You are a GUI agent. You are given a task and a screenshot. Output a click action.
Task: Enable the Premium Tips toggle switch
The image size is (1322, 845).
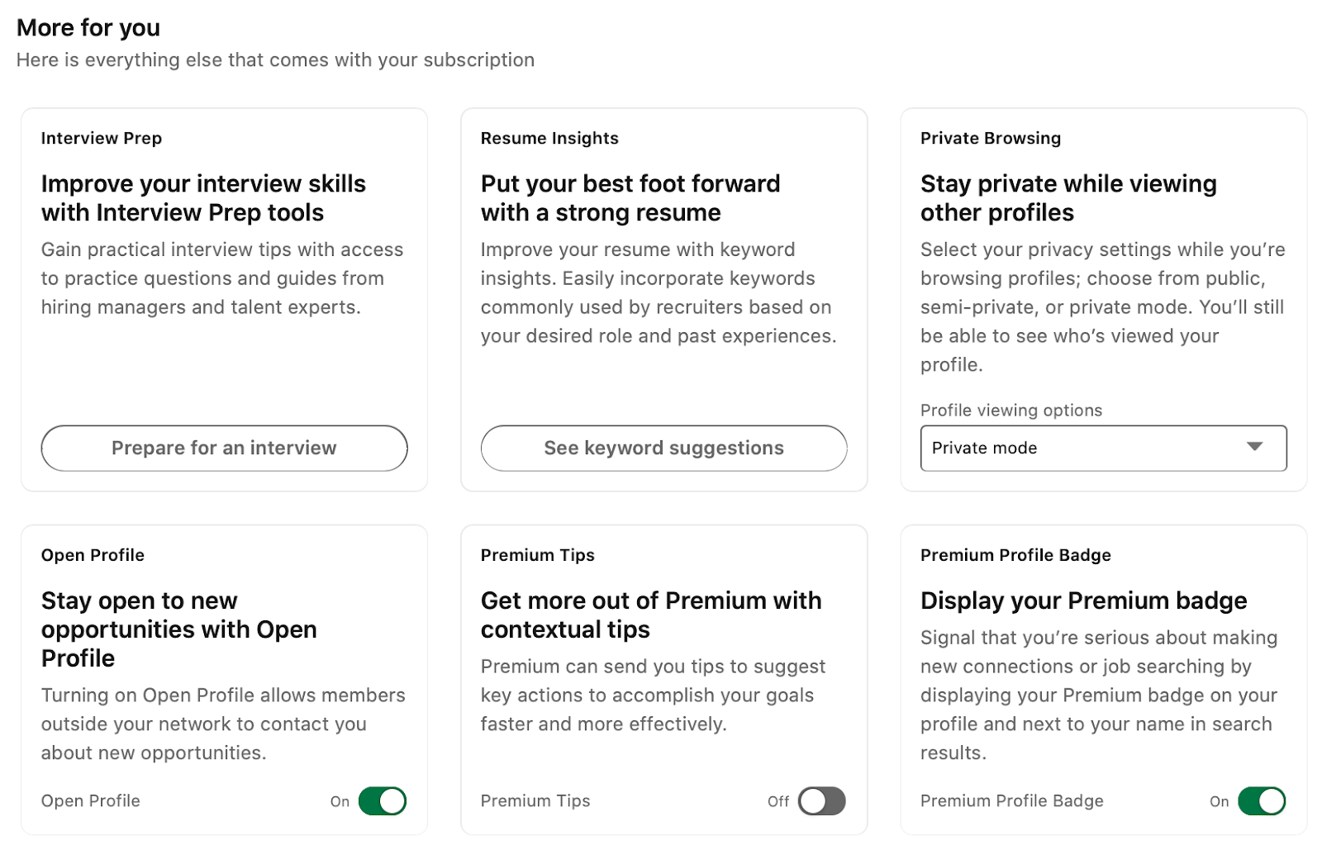pyautogui.click(x=821, y=800)
